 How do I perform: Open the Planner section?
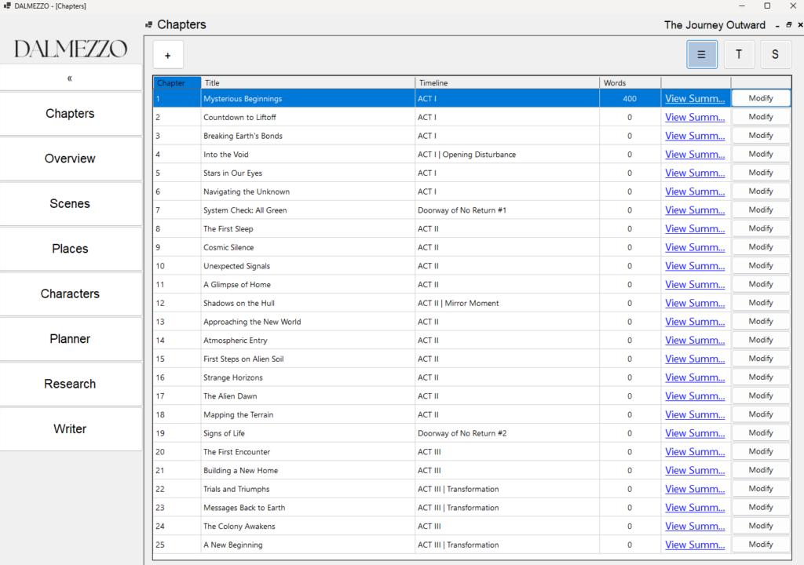(70, 339)
